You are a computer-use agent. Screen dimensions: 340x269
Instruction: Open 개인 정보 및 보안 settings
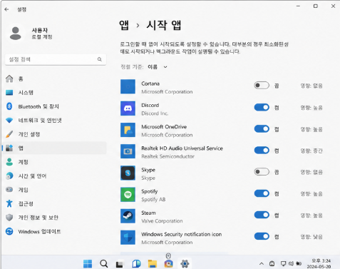[x=54, y=218]
